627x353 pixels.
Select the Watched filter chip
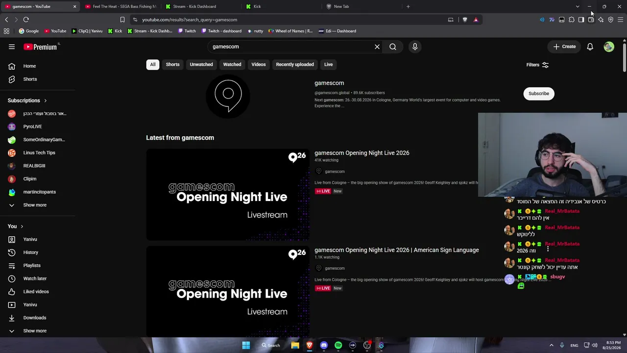tap(232, 64)
